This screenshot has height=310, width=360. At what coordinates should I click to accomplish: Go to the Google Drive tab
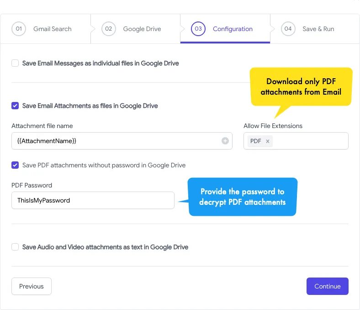click(142, 29)
